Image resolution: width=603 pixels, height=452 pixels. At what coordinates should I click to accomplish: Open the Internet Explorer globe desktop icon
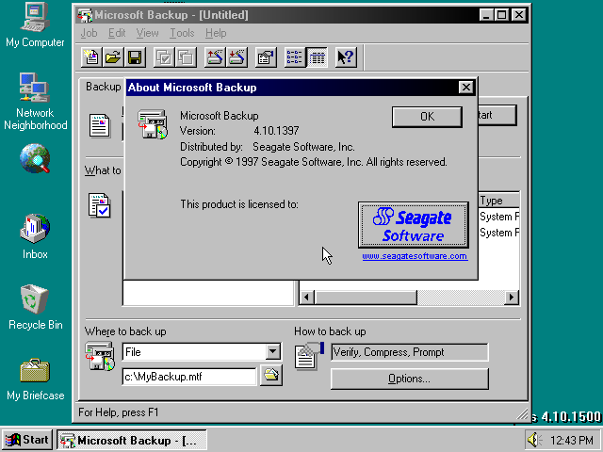[x=35, y=158]
